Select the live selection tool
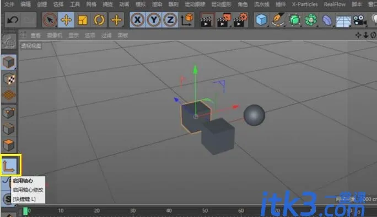 point(50,20)
